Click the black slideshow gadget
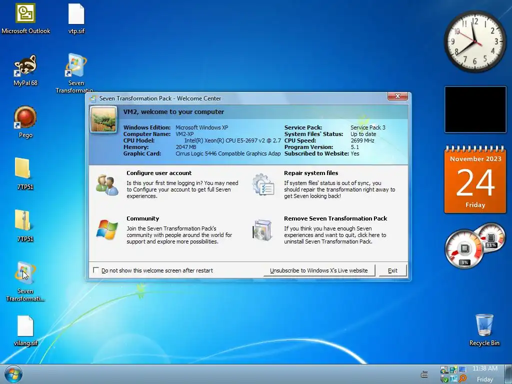The height and width of the screenshot is (384, 512). 475,109
